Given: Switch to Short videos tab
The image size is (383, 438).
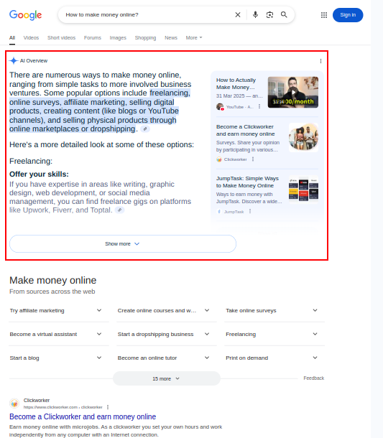Looking at the screenshot, I should click(62, 38).
